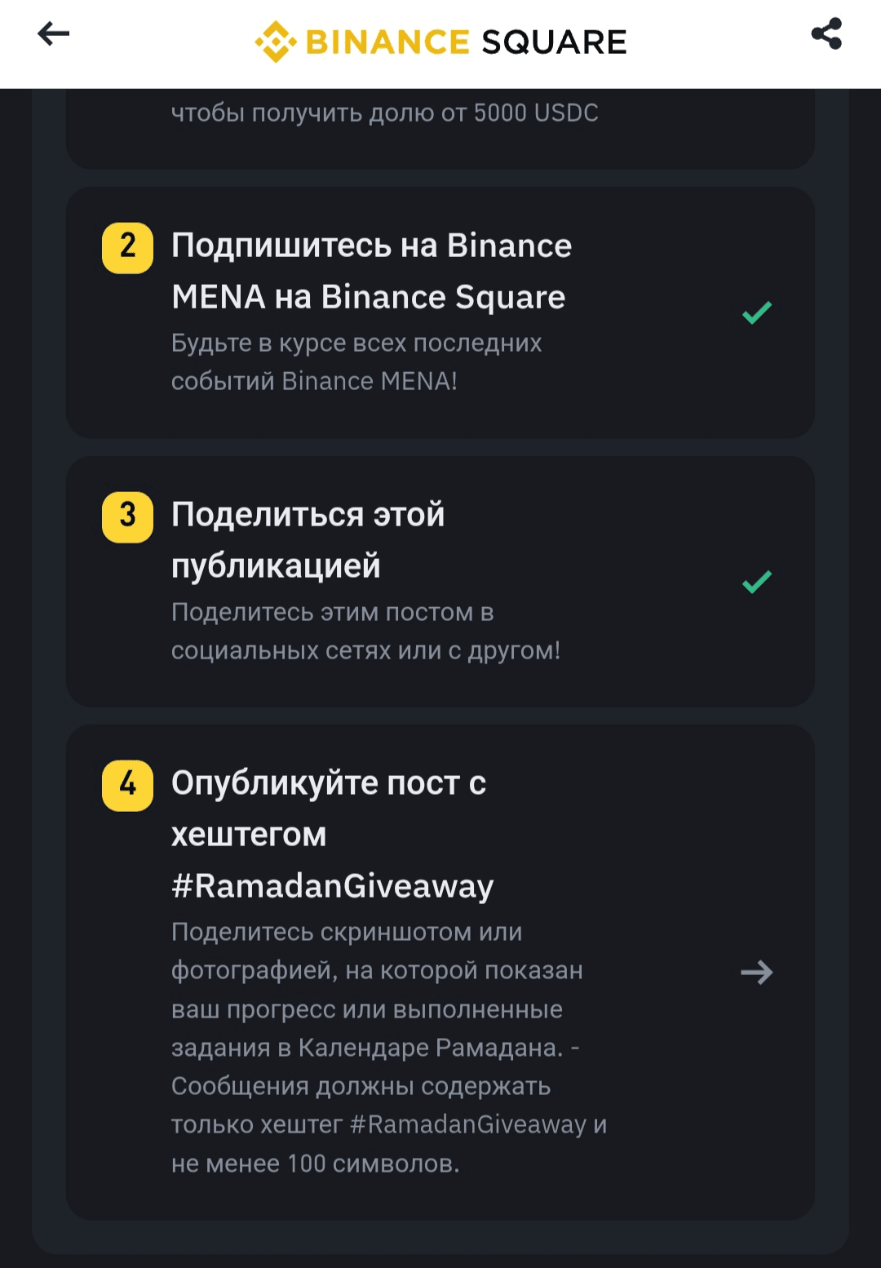Tap the green checkmark for share publication task
This screenshot has width=881, height=1268.
(x=757, y=582)
